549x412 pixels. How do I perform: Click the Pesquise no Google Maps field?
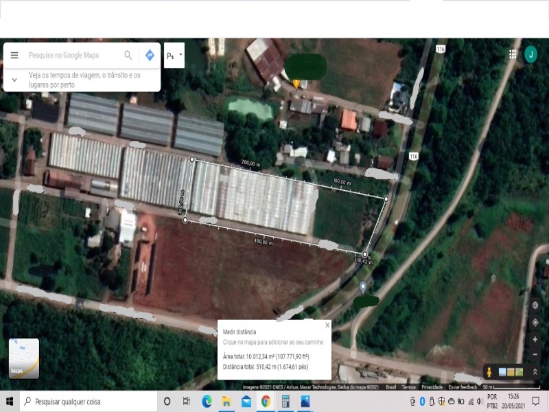[72, 56]
